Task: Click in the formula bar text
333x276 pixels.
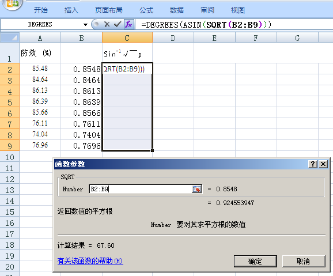Action: (206, 25)
